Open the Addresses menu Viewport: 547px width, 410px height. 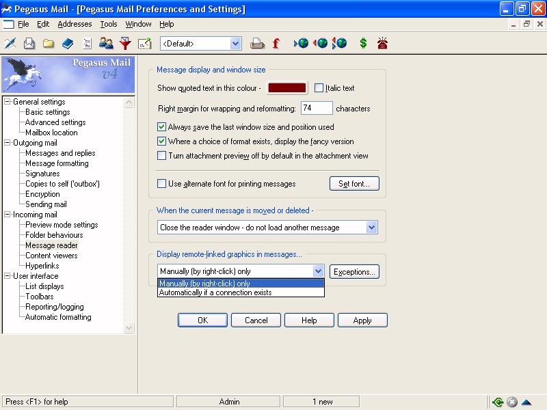tap(75, 24)
